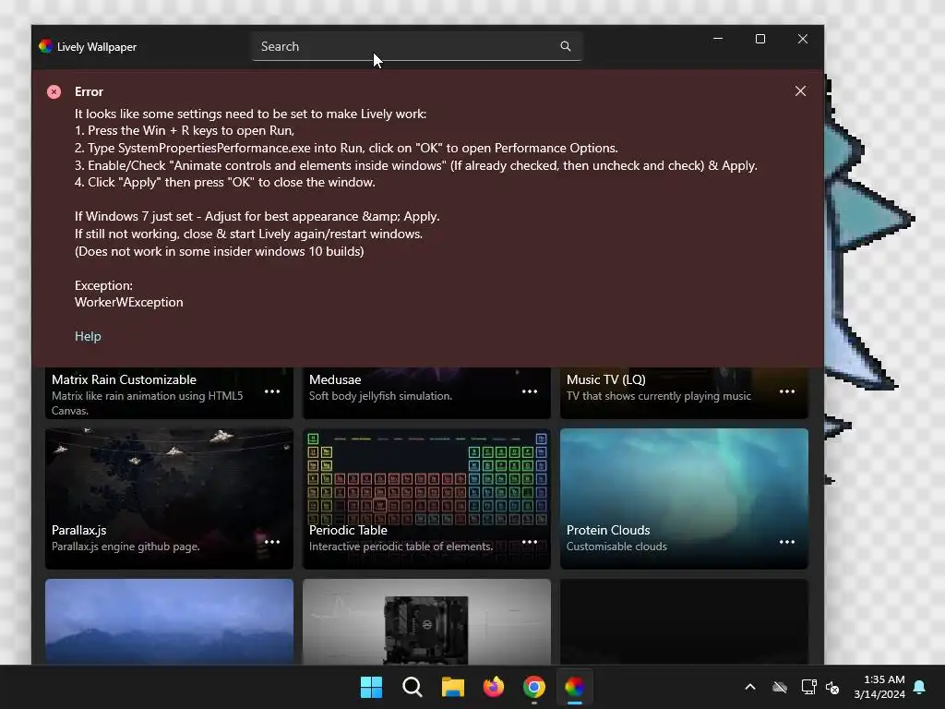Viewport: 945px width, 709px height.
Task: Open the network status tray icon
Action: point(808,687)
